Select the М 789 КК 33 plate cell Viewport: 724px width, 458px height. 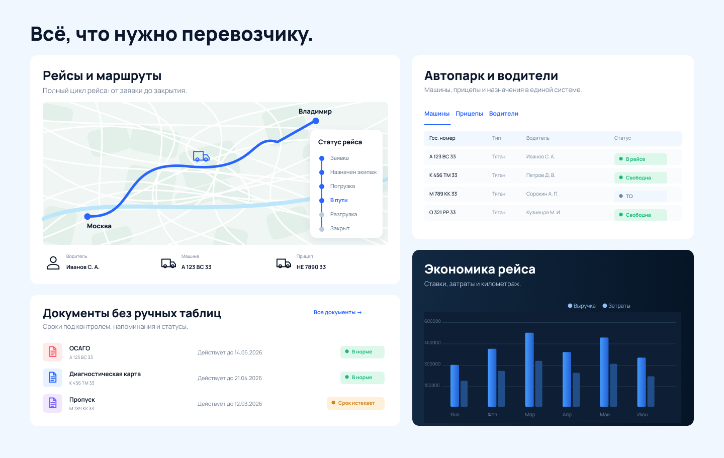(x=443, y=194)
